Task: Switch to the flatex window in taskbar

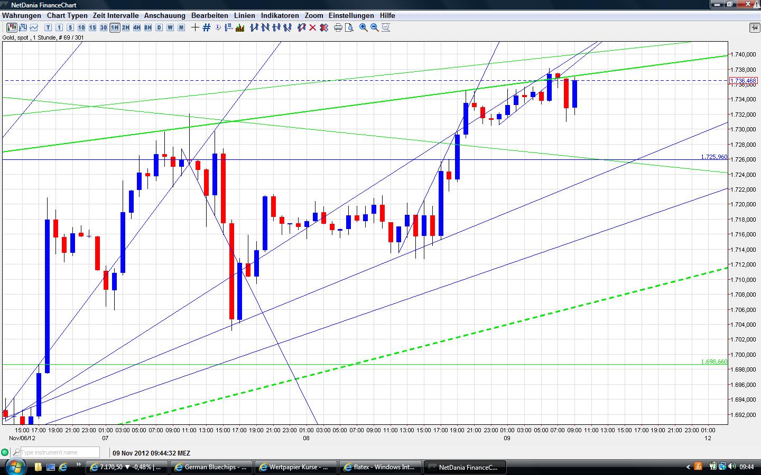Action: 380,467
